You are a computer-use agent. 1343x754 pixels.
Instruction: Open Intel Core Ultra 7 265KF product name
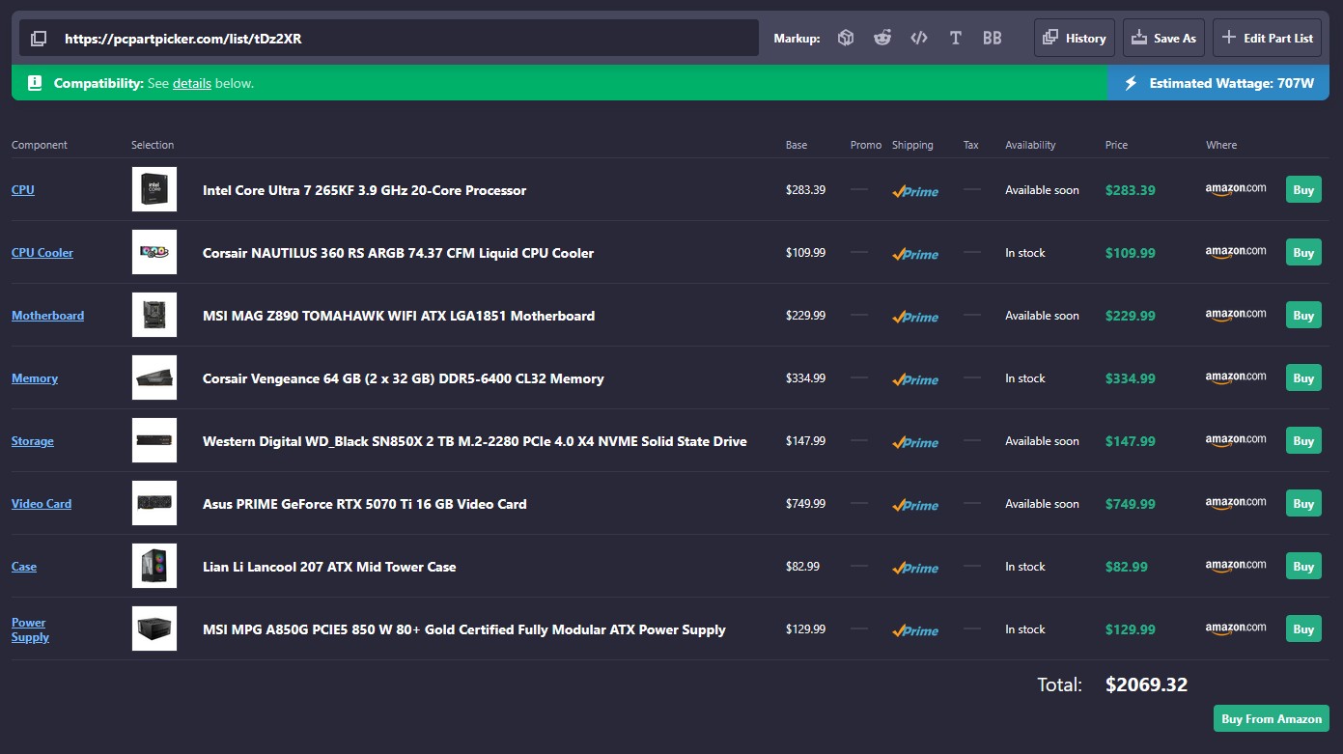[x=364, y=190]
